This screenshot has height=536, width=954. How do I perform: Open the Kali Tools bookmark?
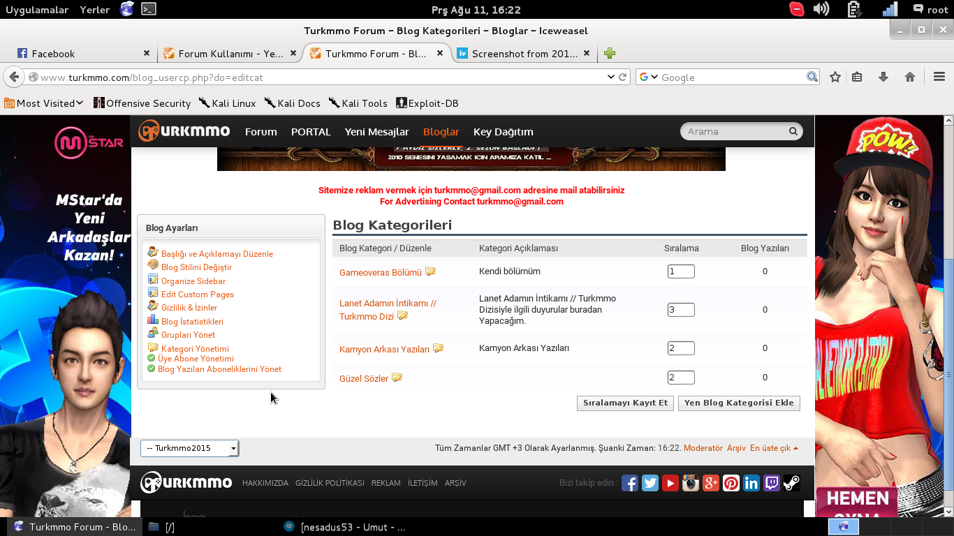tap(358, 103)
